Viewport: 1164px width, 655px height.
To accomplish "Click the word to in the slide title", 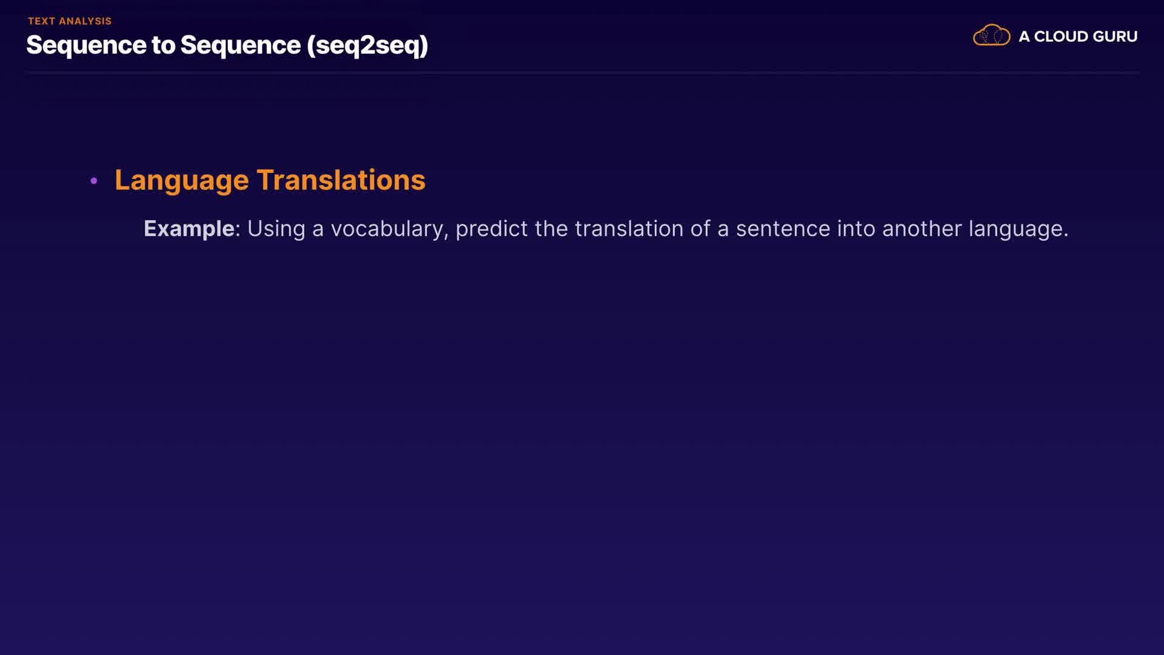I will (163, 45).
